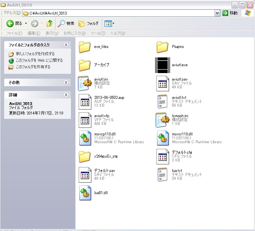The width and height of the screenshot is (255, 231).
Task: Click the デフォルト.sav file name
Action: pyautogui.click(x=104, y=171)
